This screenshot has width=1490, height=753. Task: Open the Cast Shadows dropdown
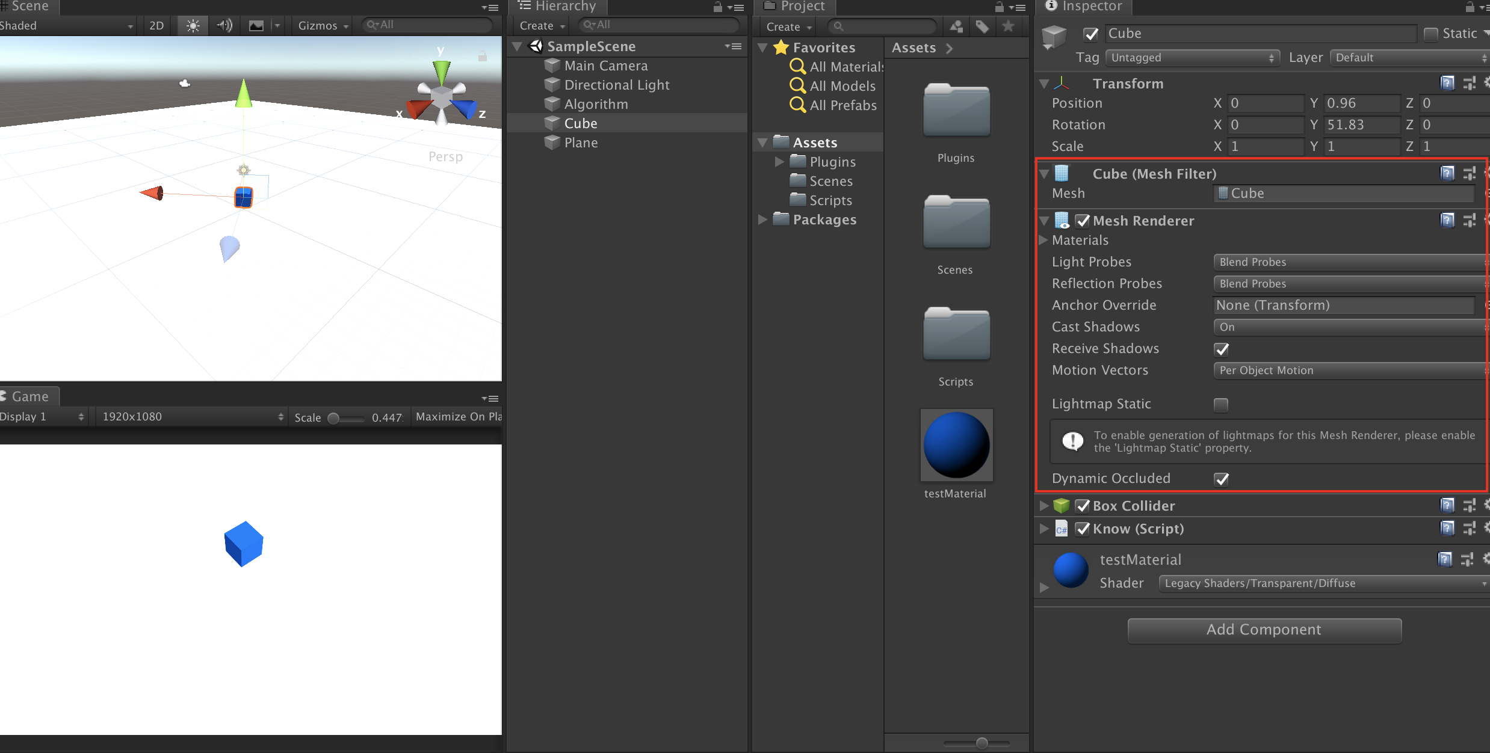point(1348,327)
